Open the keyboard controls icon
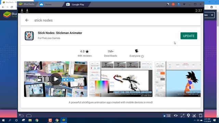219x123 pixels. click(x=169, y=115)
